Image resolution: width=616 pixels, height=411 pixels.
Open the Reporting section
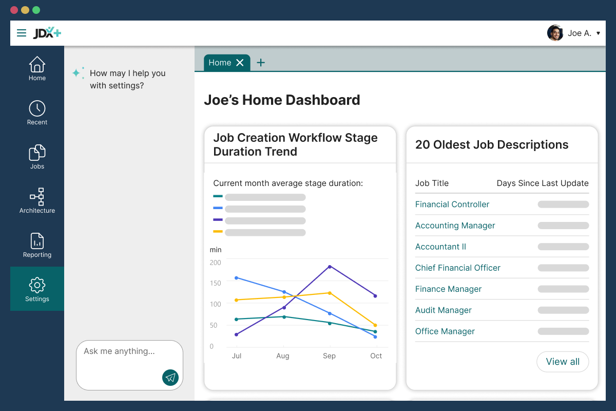(x=36, y=244)
